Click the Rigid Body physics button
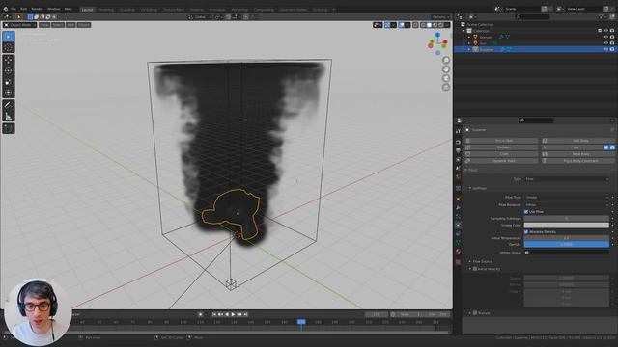Viewport: 618px width, 347px height. (x=577, y=154)
